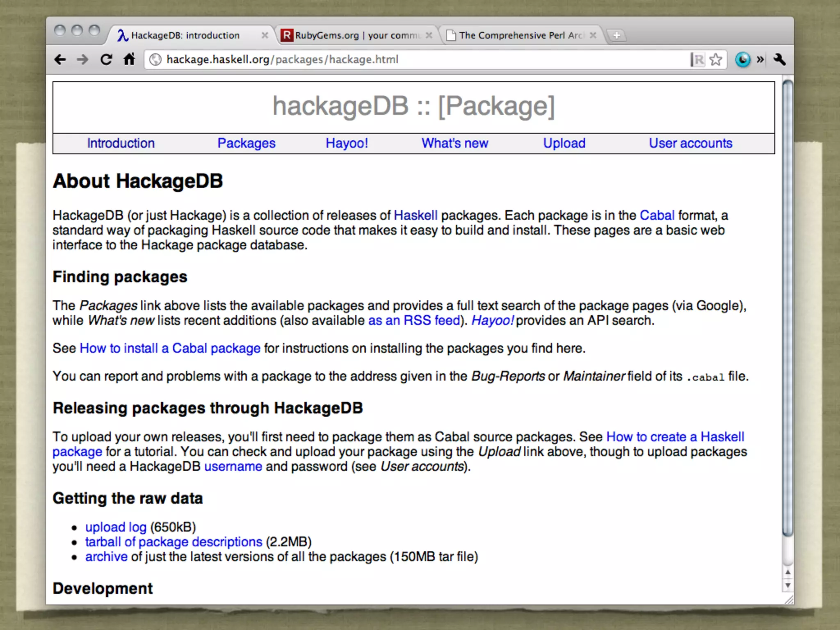Click the blue circular extension icon
840x630 pixels.
[743, 60]
